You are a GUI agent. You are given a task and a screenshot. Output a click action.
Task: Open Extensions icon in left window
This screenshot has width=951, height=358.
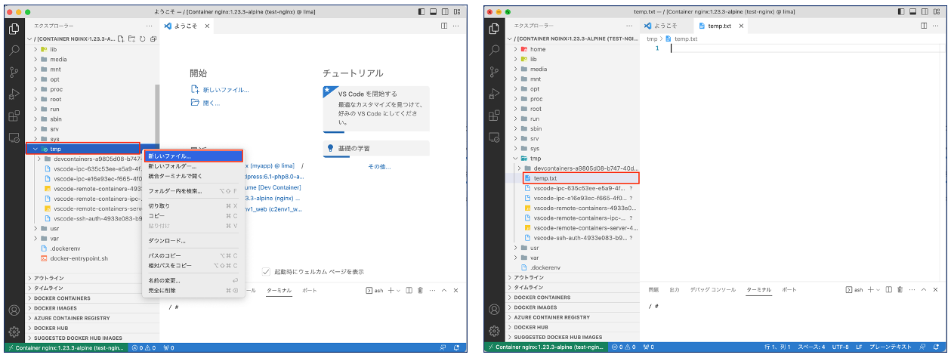point(13,116)
